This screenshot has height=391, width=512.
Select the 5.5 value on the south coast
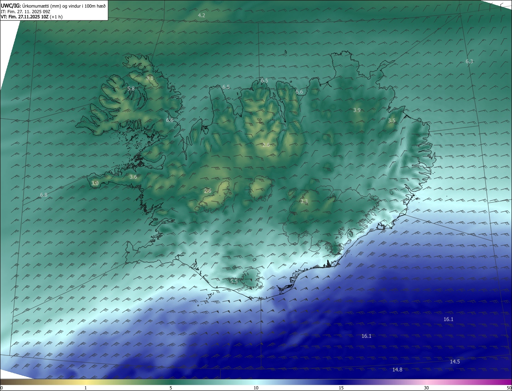pyautogui.click(x=234, y=281)
